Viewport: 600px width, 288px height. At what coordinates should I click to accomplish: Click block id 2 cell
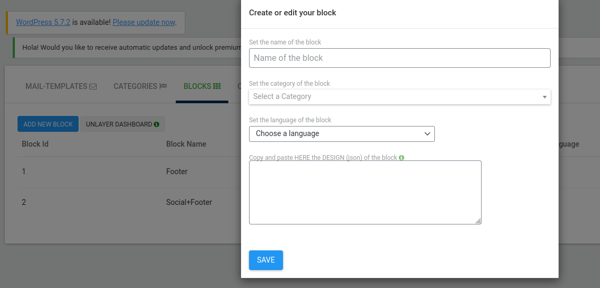24,202
